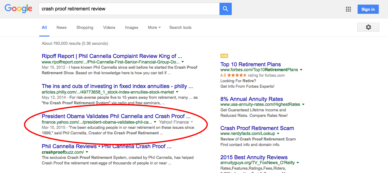Open the settings gear options

pyautogui.click(x=368, y=27)
